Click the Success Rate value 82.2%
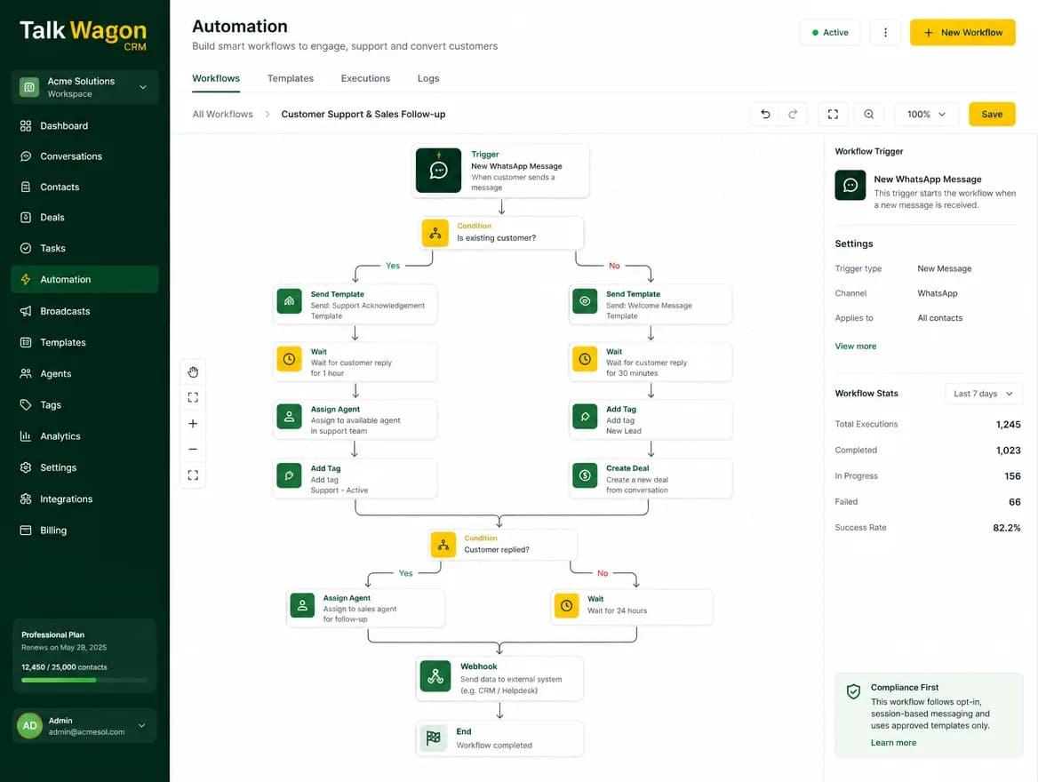This screenshot has height=782, width=1038. tap(1006, 528)
